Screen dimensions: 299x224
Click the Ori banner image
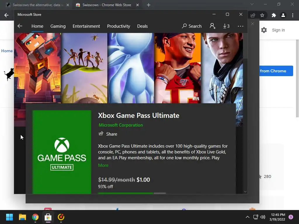coord(131,68)
